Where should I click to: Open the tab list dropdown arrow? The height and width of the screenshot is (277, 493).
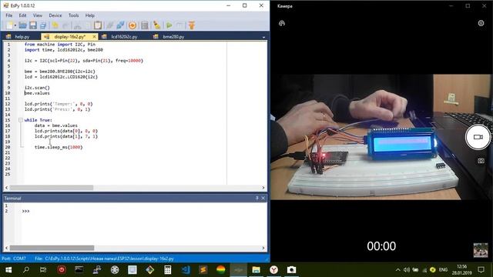[x=263, y=37]
